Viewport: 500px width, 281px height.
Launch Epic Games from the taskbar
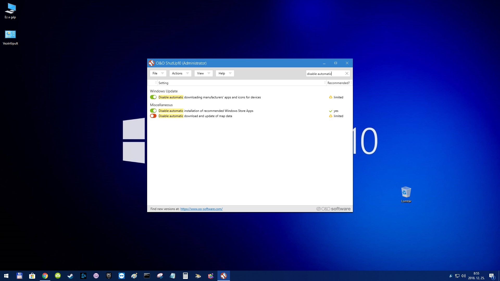coord(109,276)
